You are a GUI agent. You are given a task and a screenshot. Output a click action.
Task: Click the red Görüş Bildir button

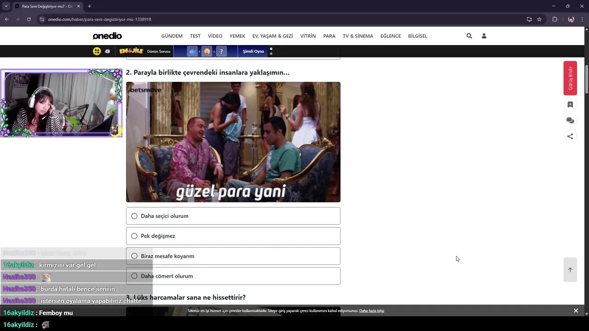click(x=570, y=78)
